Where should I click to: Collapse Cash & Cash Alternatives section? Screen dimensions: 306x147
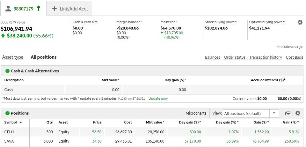(x=7, y=71)
